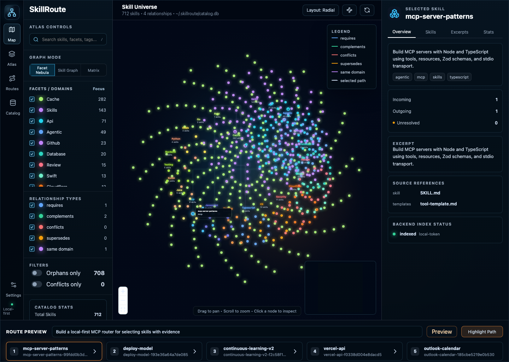509x362 pixels.
Task: Enable the Conflicts only filter
Action: click(x=37, y=284)
